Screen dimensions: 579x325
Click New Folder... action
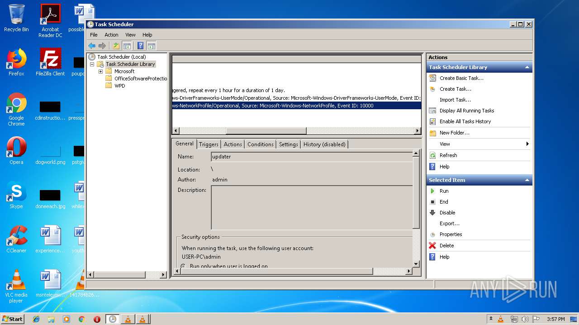click(x=455, y=133)
